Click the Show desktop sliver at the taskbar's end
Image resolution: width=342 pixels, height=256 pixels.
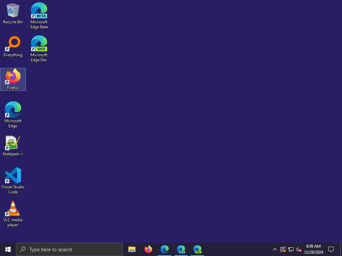341,249
